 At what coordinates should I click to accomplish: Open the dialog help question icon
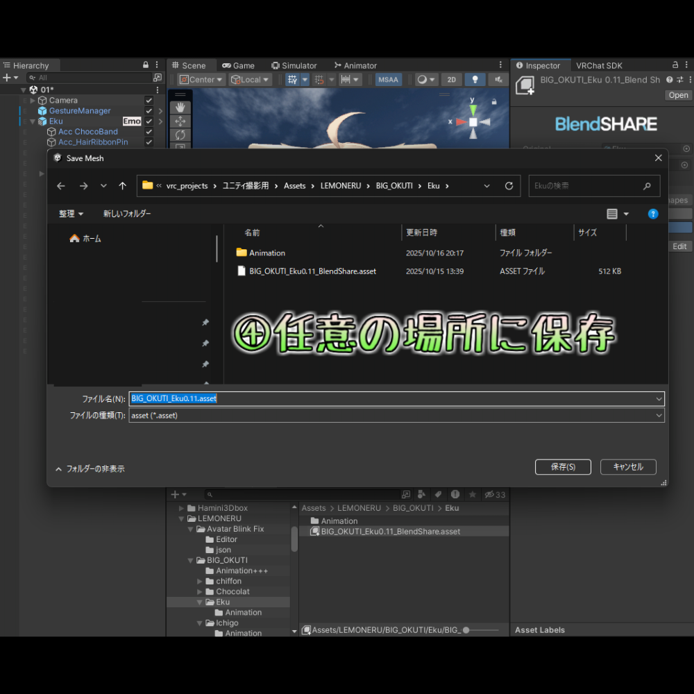point(653,214)
